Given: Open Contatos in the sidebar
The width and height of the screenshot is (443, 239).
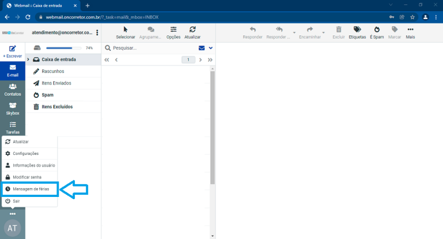Looking at the screenshot, I should tap(12, 90).
